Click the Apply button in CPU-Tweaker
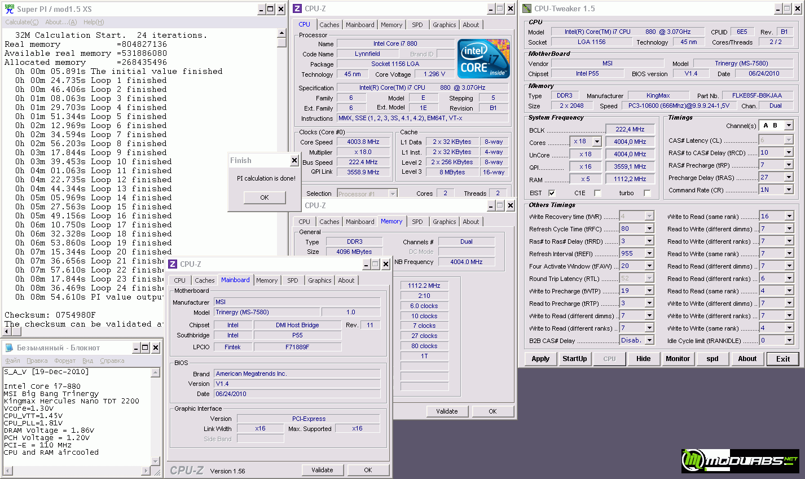Screen dimensions: 805x479 tap(540, 359)
